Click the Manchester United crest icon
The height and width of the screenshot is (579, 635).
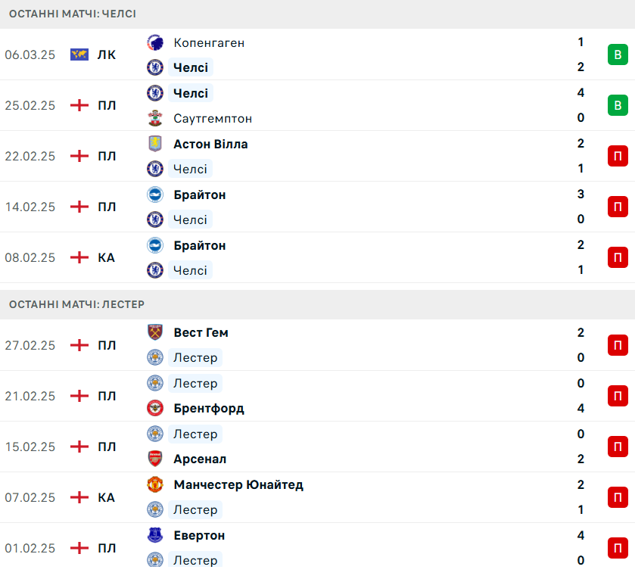pos(155,484)
